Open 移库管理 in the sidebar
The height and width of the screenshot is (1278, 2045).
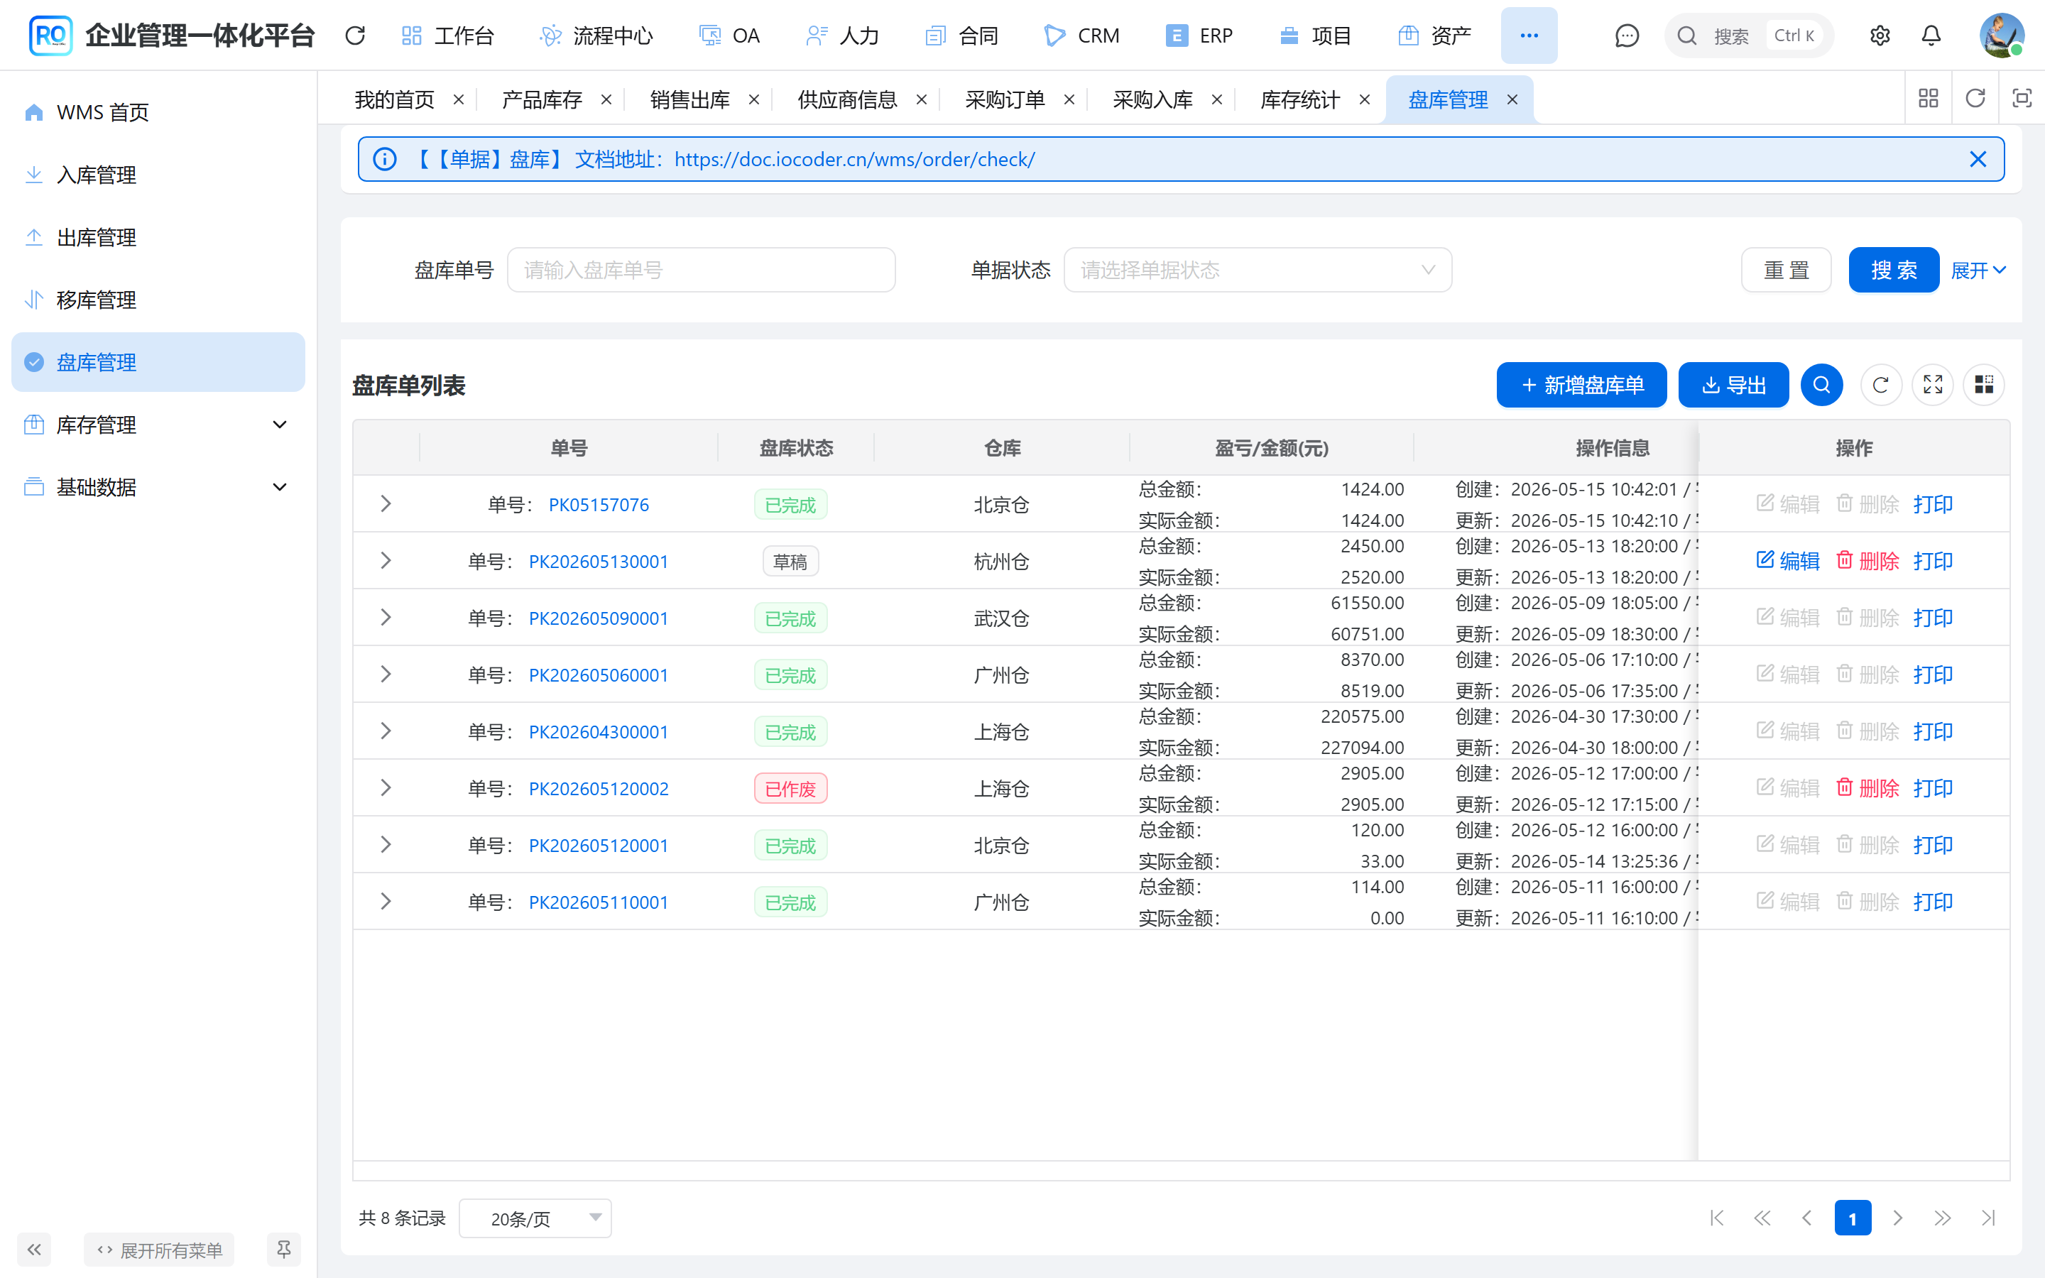pos(158,300)
